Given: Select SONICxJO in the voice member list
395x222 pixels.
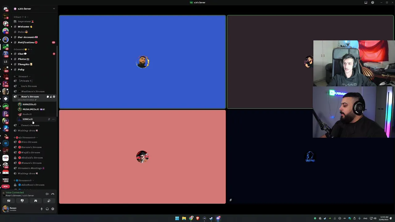Looking at the screenshot, I should click(36, 119).
